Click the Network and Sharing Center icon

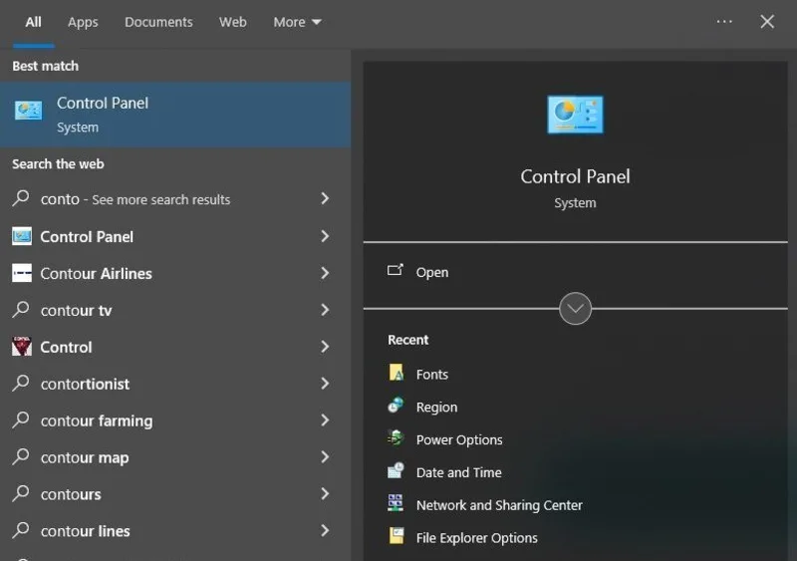[396, 503]
